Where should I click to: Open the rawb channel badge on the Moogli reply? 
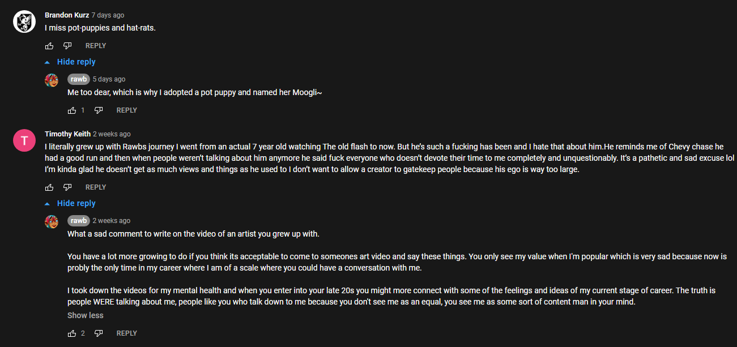pyautogui.click(x=79, y=79)
